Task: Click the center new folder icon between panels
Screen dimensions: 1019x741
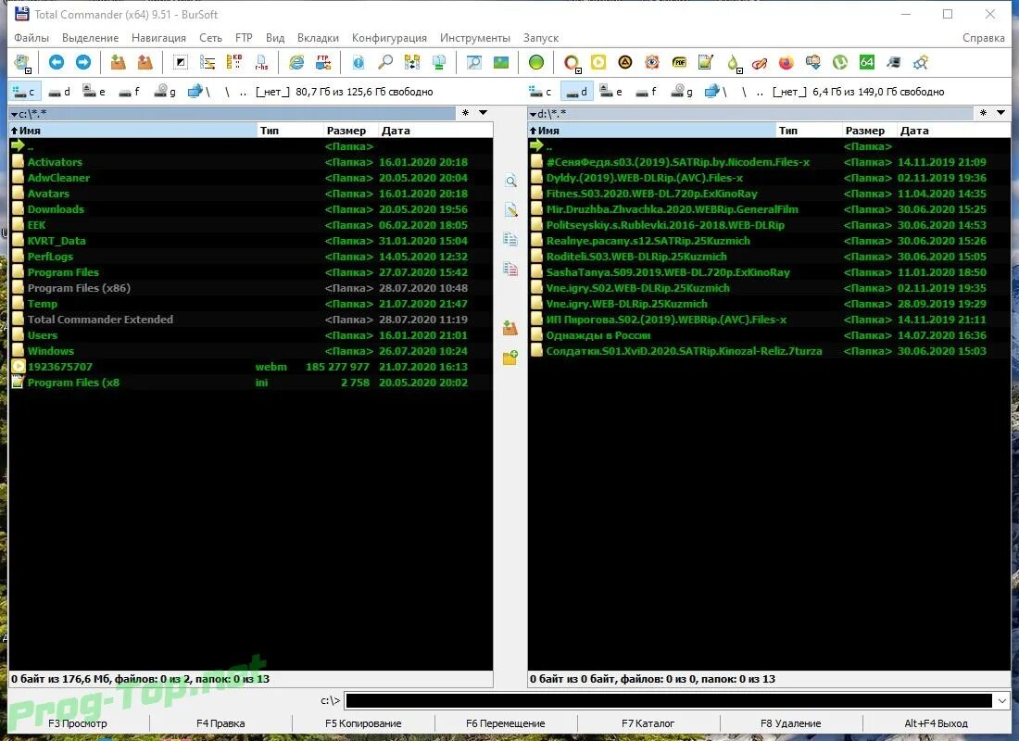Action: (x=510, y=358)
